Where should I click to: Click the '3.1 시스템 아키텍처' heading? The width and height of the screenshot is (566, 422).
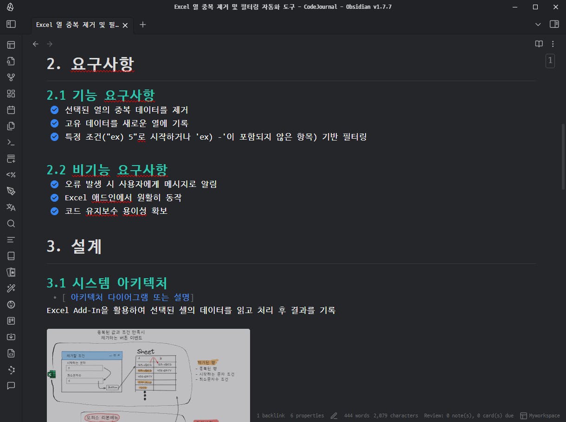107,282
